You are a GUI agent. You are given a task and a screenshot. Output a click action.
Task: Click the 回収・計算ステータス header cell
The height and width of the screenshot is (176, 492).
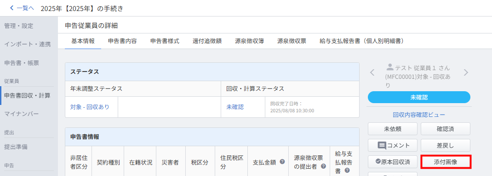pos(290,89)
